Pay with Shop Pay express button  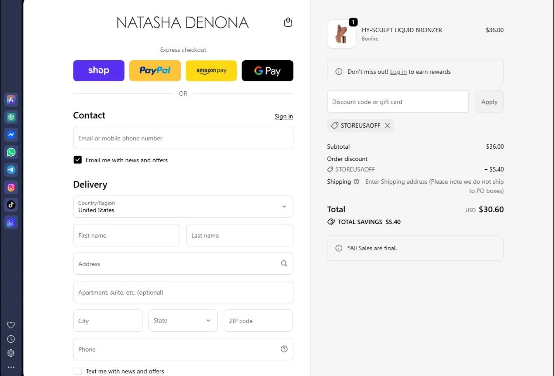click(x=99, y=71)
